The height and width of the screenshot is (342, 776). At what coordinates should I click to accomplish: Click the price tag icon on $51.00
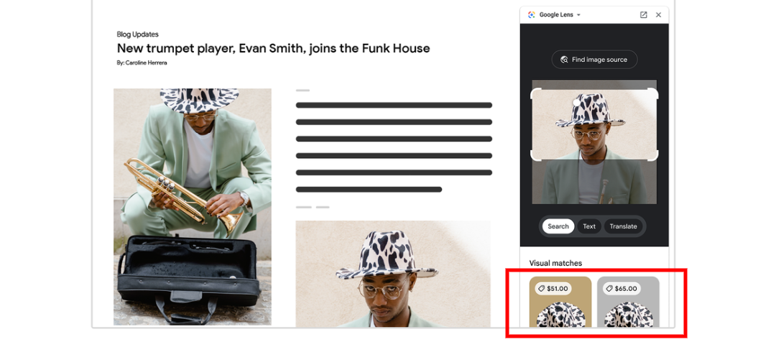pyautogui.click(x=542, y=289)
